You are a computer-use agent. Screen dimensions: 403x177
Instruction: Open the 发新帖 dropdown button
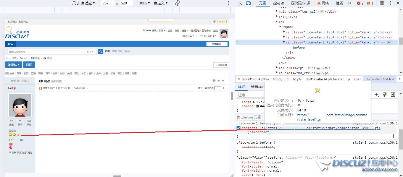pyautogui.click(x=14, y=65)
